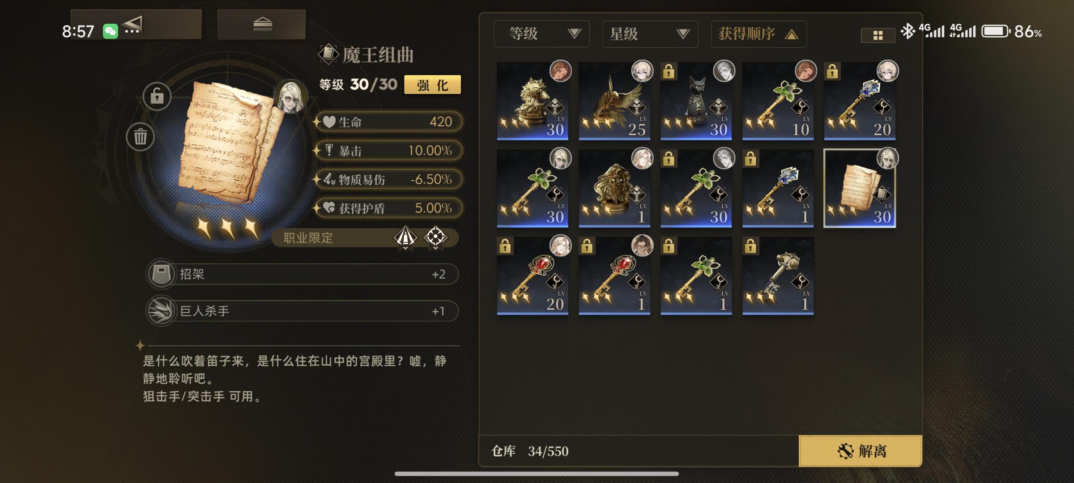Screen dimensions: 1074x483
Task: Click the 巨人杀手 skill icon
Action: click(x=161, y=310)
